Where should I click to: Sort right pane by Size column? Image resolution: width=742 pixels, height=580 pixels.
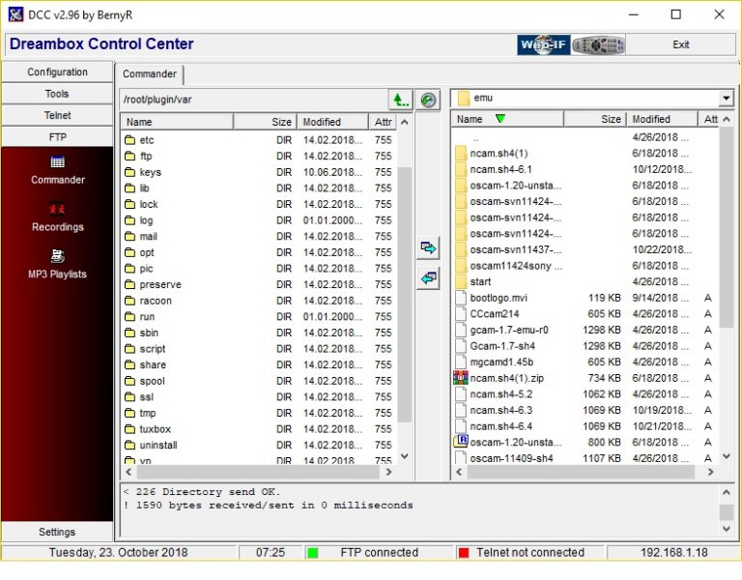[595, 119]
